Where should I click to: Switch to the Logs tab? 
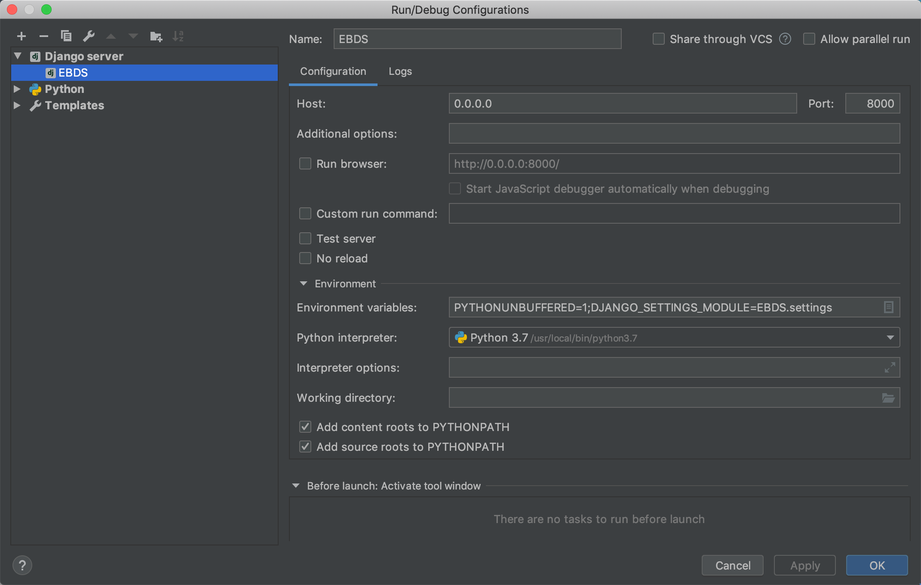(401, 71)
